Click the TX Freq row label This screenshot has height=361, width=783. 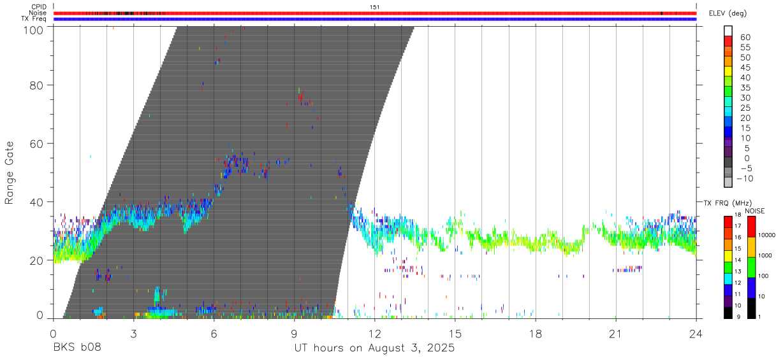[x=34, y=19]
